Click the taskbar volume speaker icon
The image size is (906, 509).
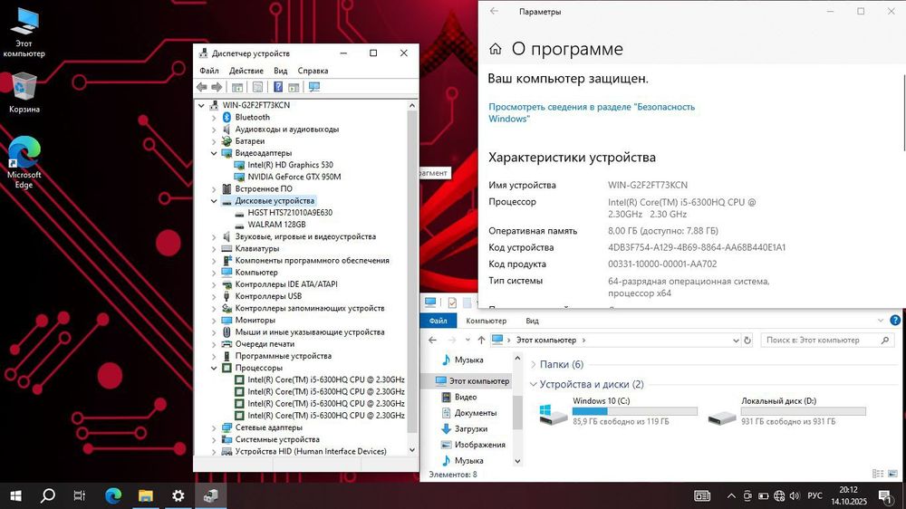click(795, 495)
